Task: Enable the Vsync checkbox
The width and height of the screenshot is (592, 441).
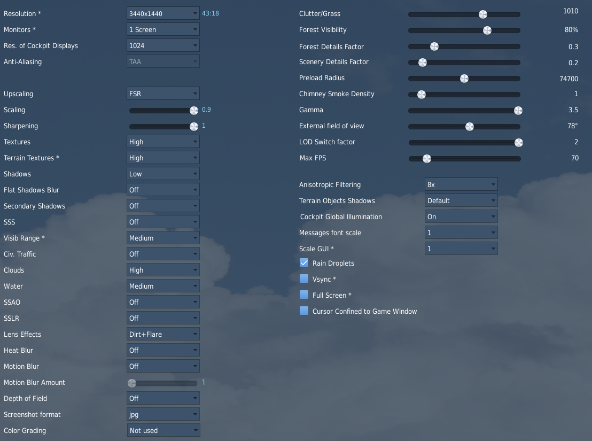Action: (304, 278)
